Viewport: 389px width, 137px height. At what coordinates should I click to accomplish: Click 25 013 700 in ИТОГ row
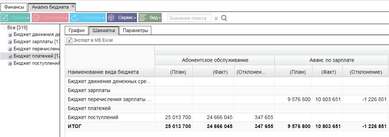click(178, 127)
